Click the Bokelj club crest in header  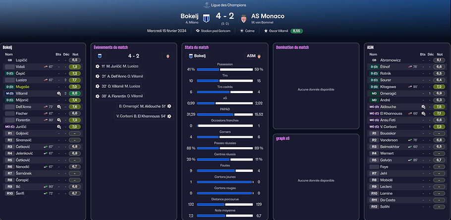click(206, 18)
